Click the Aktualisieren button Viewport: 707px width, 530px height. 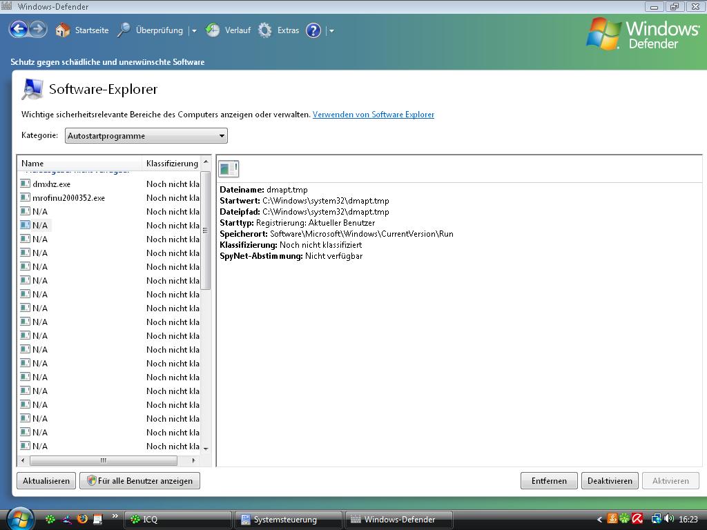pos(46,481)
